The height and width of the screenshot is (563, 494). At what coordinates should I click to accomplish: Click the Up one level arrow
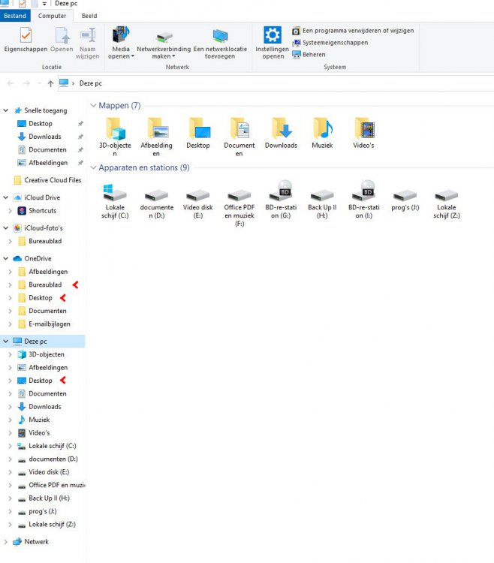click(x=50, y=83)
